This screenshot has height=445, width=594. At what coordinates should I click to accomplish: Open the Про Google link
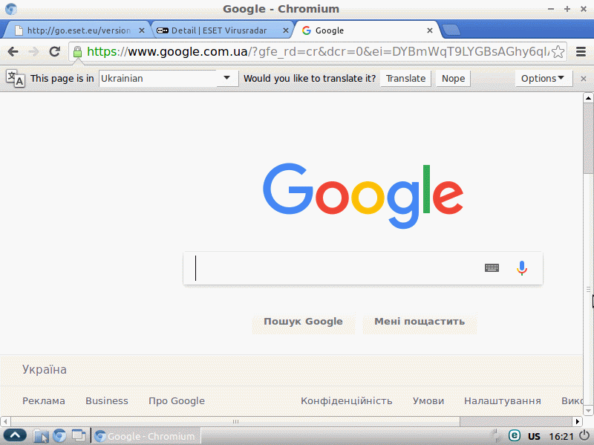[x=177, y=401]
